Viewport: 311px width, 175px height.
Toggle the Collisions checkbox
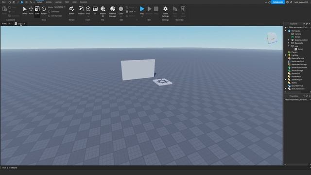click(x=49, y=12)
